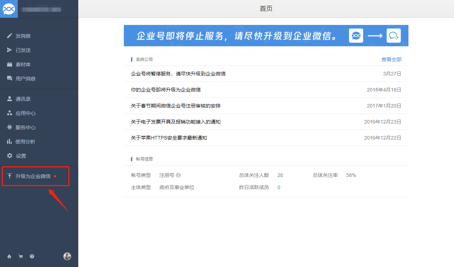The height and width of the screenshot is (267, 454).
Task: Click the upgrade banner text about 企业微信
Action: coord(237,36)
